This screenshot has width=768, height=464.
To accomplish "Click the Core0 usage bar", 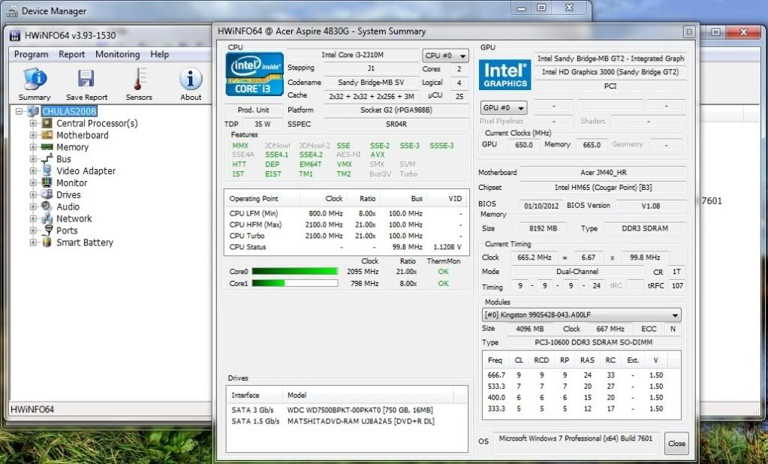I will pos(294,271).
